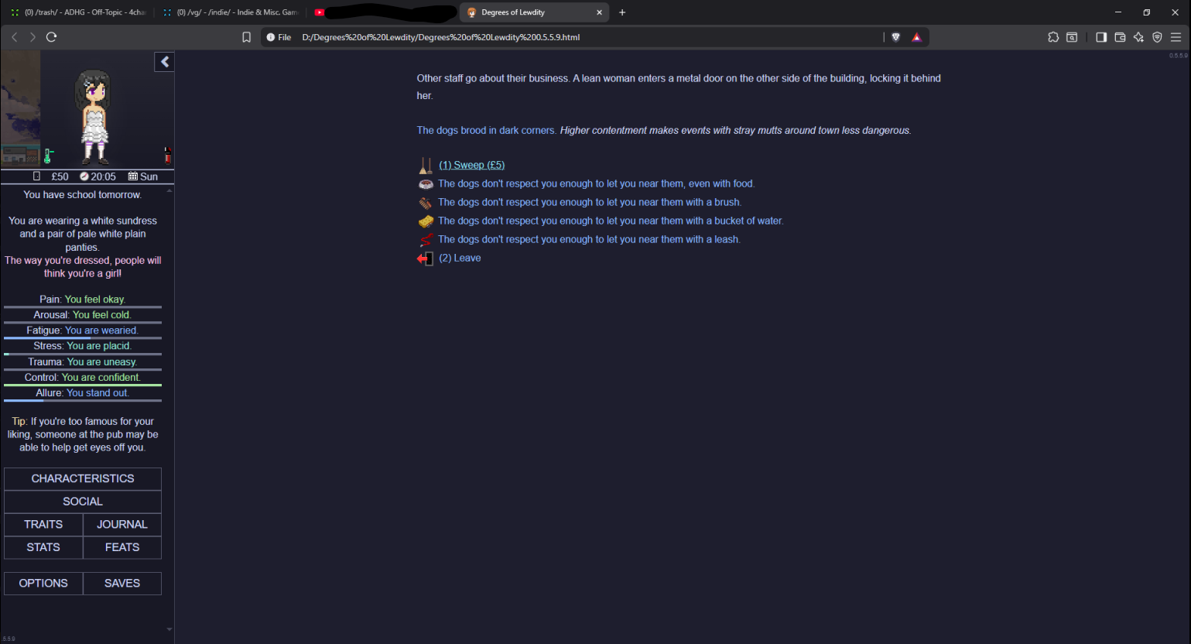Screen dimensions: 1191x644
Task: Click the dogs' bucket of water message
Action: coord(611,221)
